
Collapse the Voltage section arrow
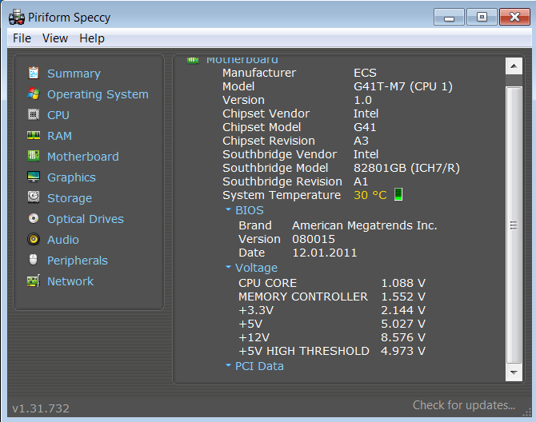coord(228,267)
